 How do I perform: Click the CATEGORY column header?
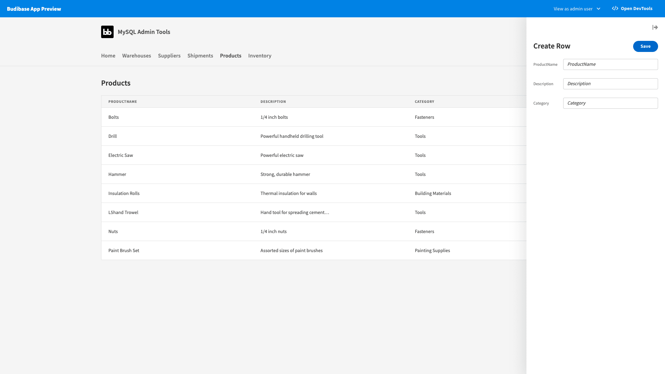[x=424, y=102]
